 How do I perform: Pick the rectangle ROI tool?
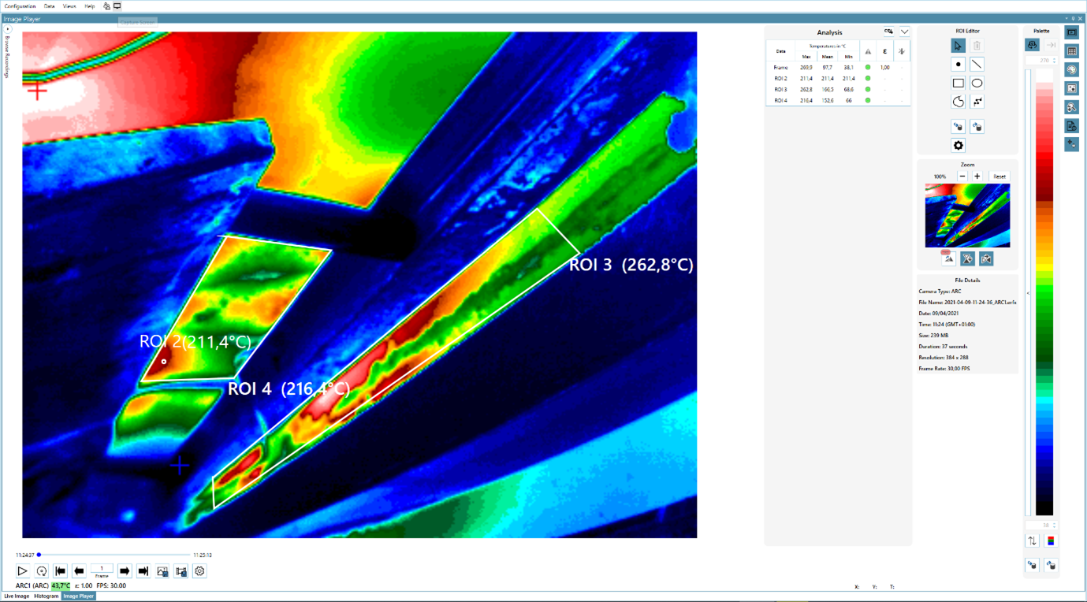click(957, 82)
